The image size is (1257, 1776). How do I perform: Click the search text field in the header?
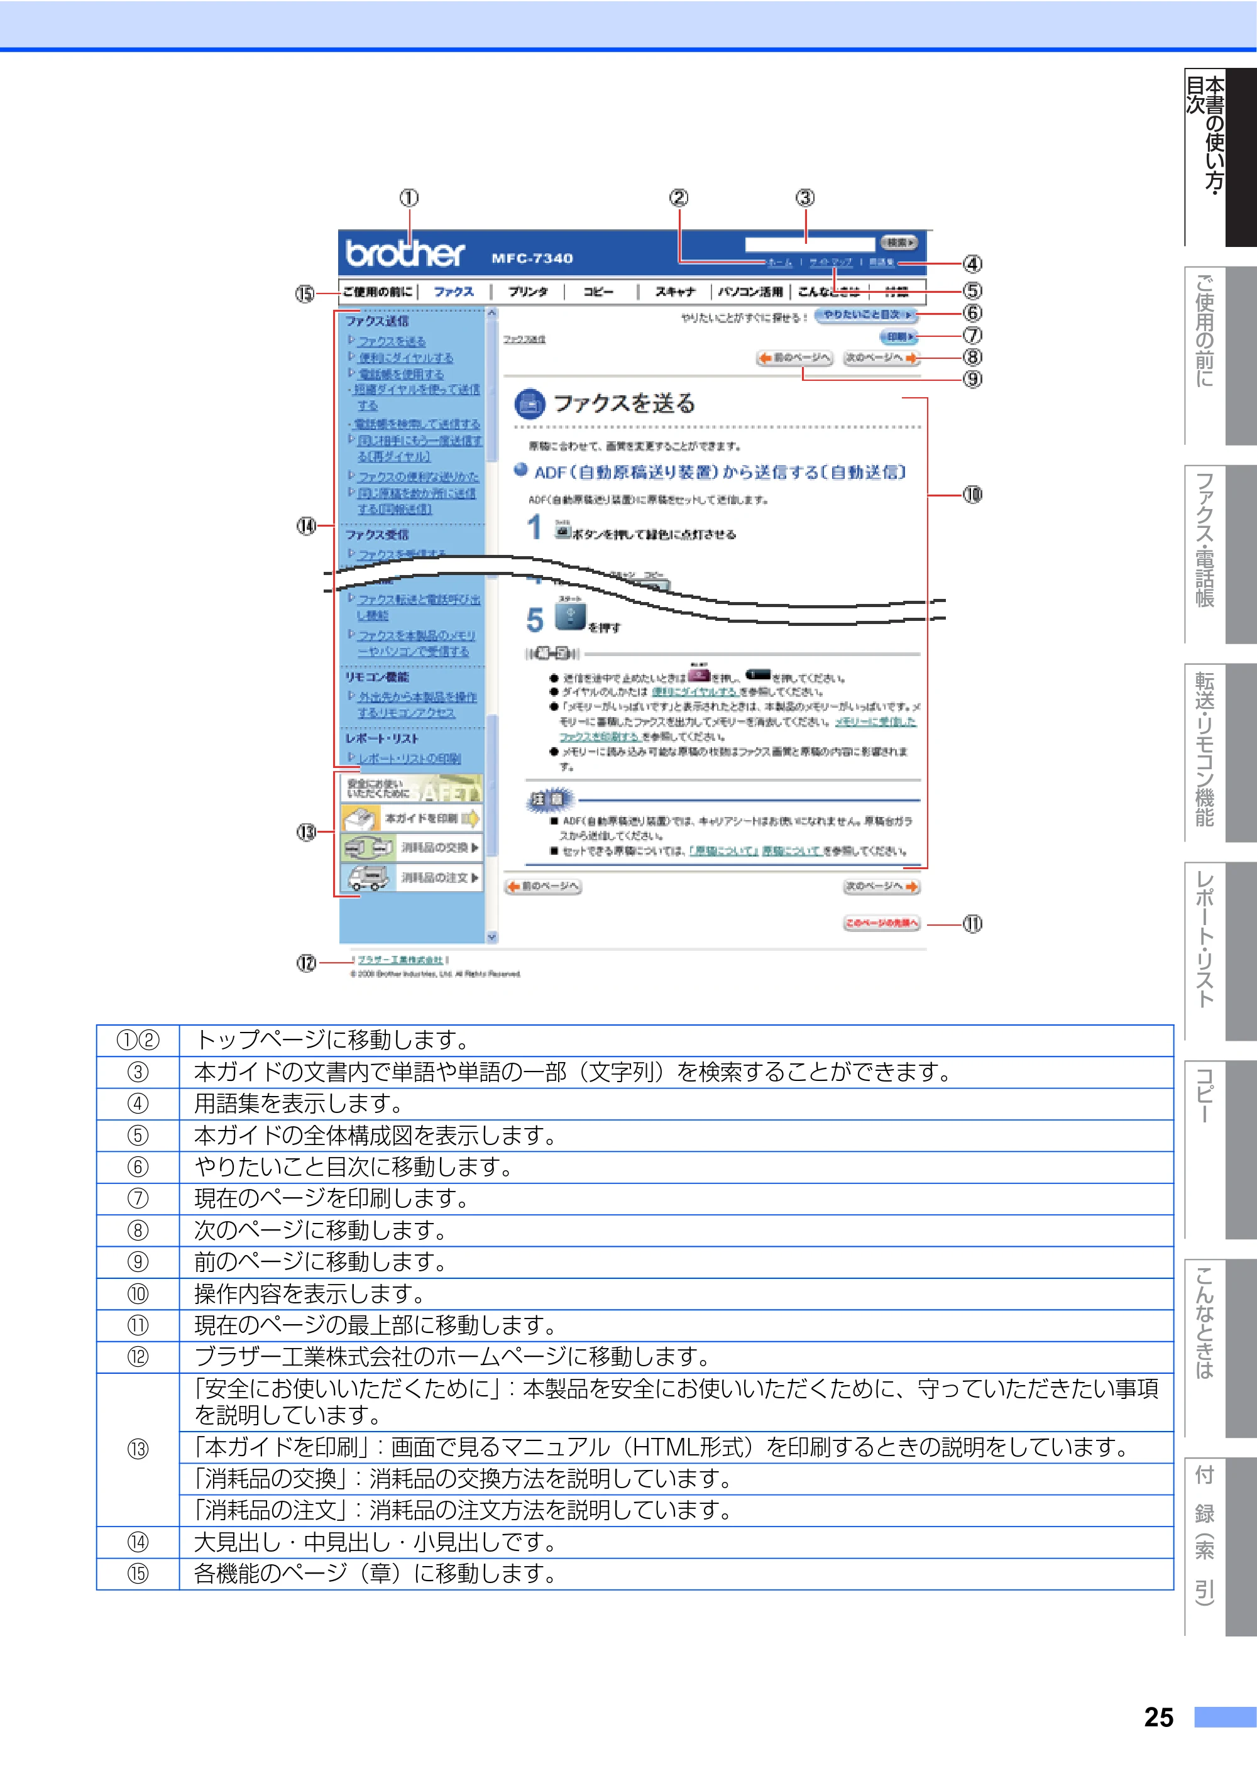tap(810, 244)
